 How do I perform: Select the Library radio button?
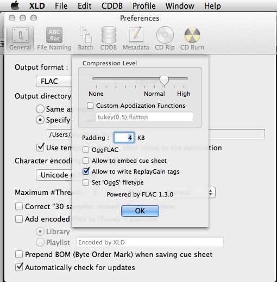(x=40, y=231)
